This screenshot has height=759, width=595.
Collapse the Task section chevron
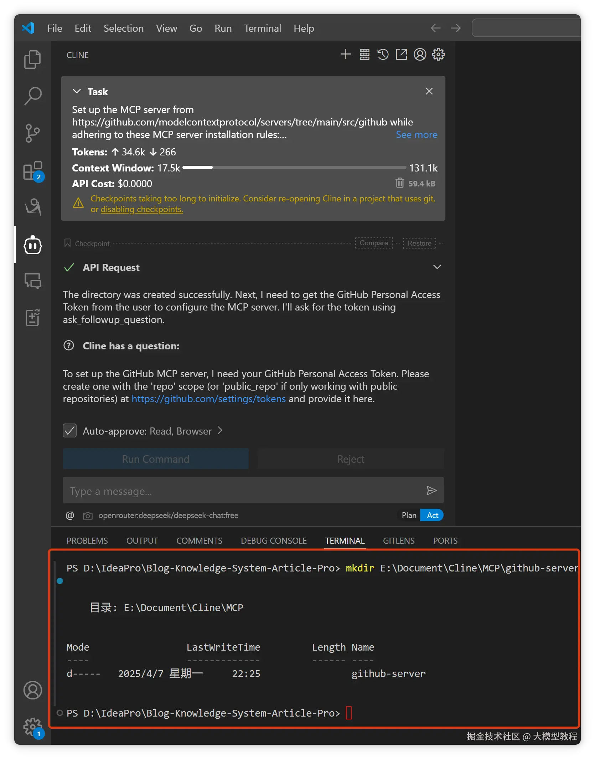[x=77, y=91]
